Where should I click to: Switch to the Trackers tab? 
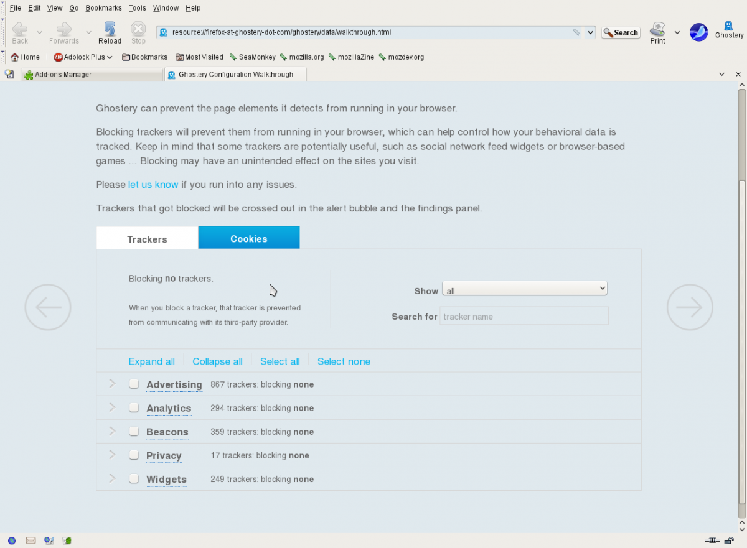coord(147,239)
